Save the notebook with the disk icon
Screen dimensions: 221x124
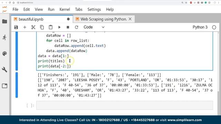(x=16, y=27)
